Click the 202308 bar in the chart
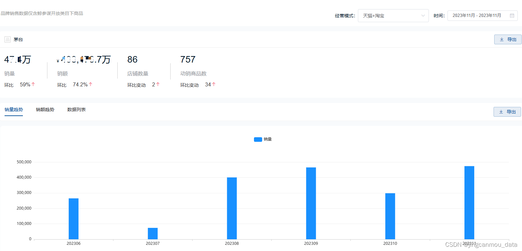This screenshot has height=251, width=522. point(232,208)
